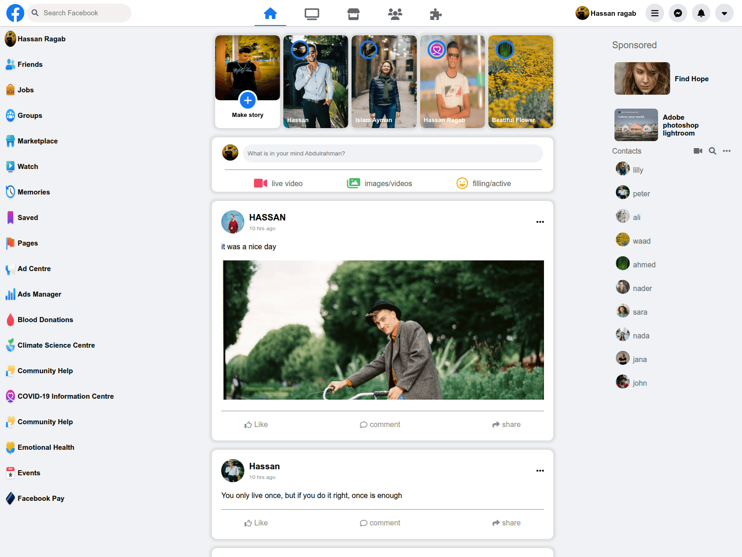Click inside the Search Facebook field

point(79,13)
